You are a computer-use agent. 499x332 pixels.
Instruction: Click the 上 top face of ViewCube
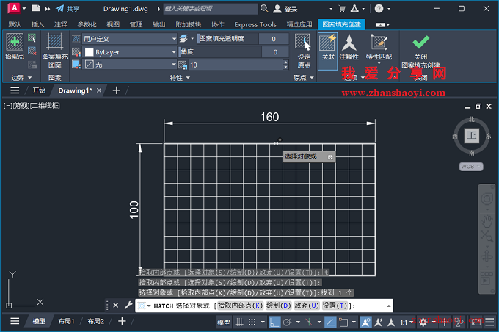[471, 136]
